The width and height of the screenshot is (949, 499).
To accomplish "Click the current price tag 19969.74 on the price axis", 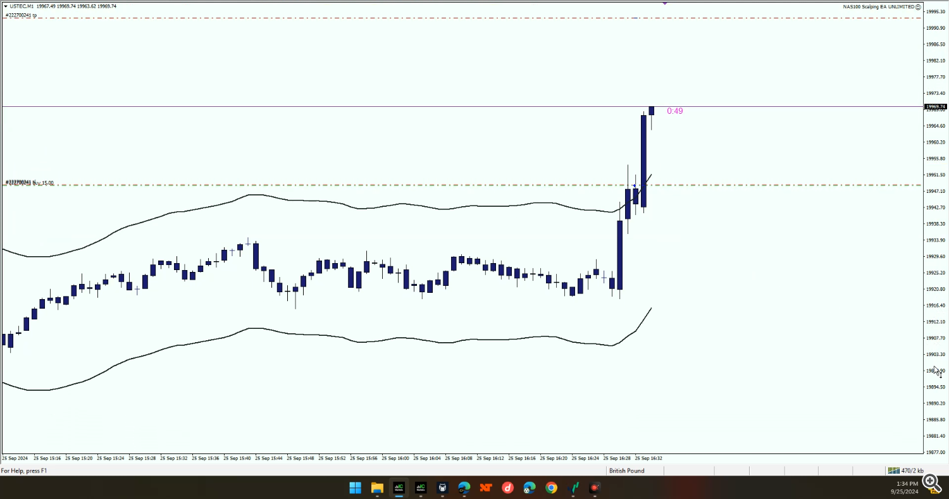I will pos(936,107).
